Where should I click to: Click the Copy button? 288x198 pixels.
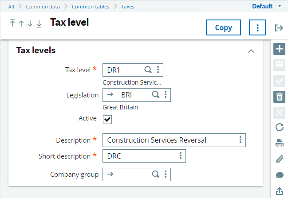223,27
